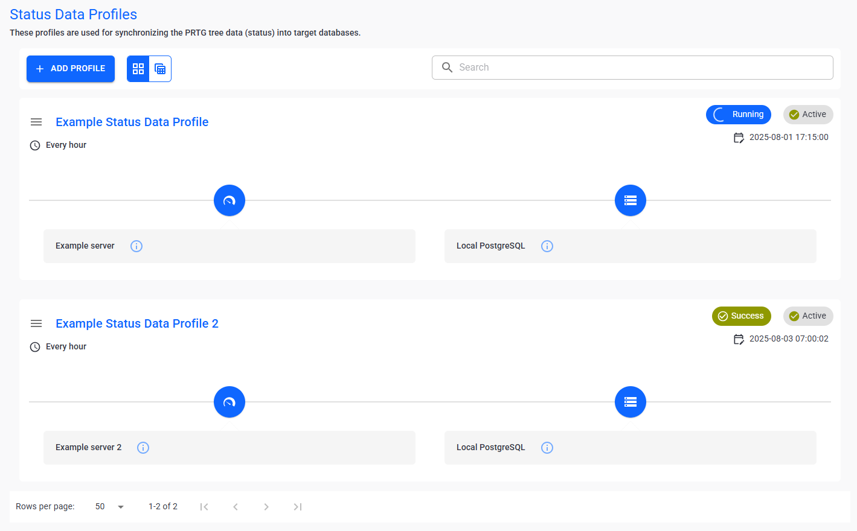This screenshot has height=531, width=857.
Task: Select Local PostgreSQL card in Profile 2
Action: (x=631, y=448)
